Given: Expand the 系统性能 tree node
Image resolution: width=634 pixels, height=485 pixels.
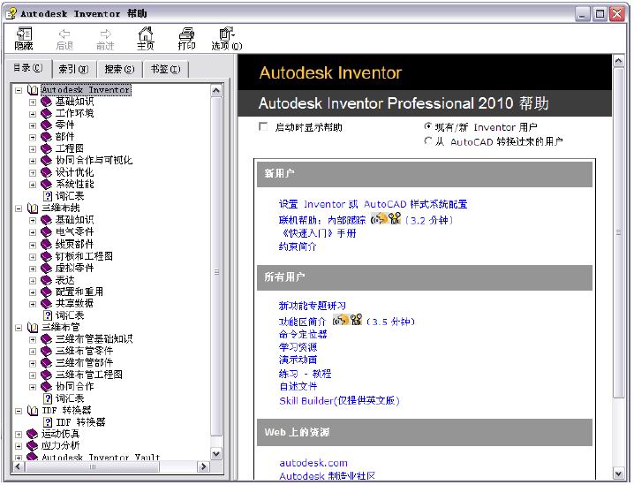Looking at the screenshot, I should [x=33, y=185].
